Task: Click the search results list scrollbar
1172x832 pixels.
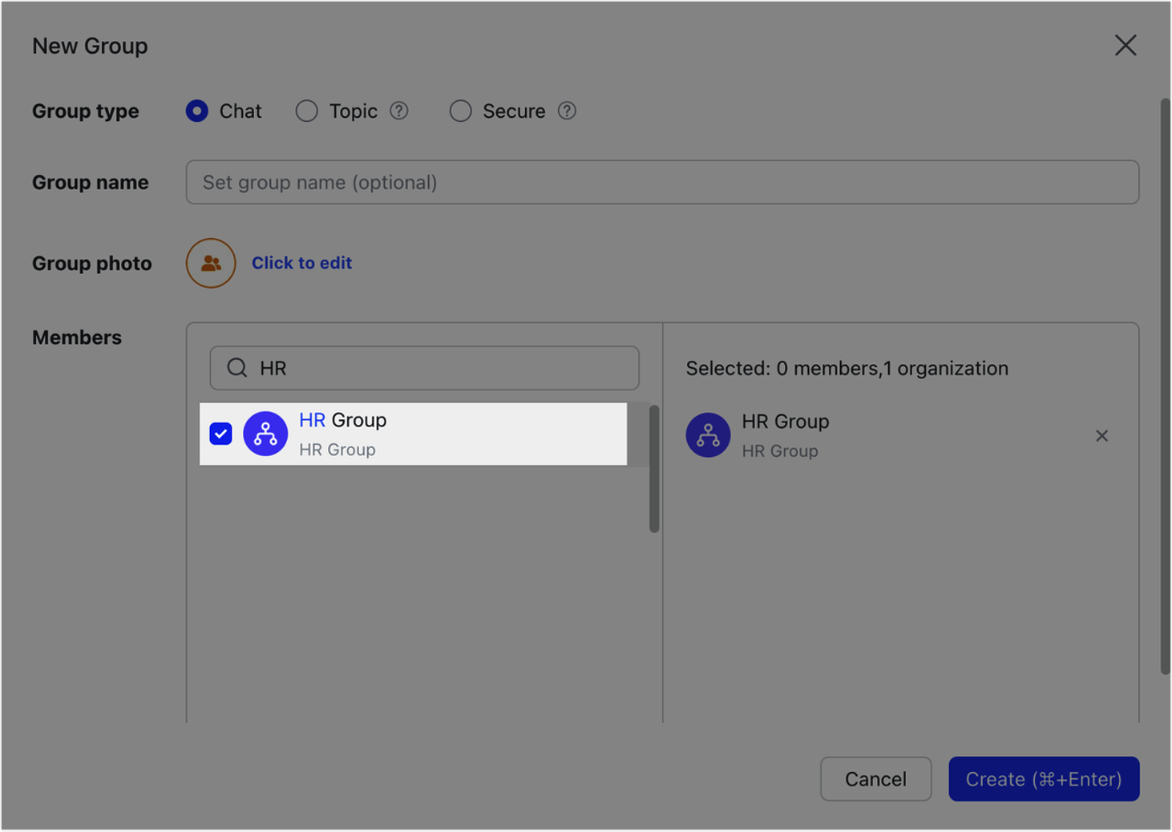Action: click(654, 469)
